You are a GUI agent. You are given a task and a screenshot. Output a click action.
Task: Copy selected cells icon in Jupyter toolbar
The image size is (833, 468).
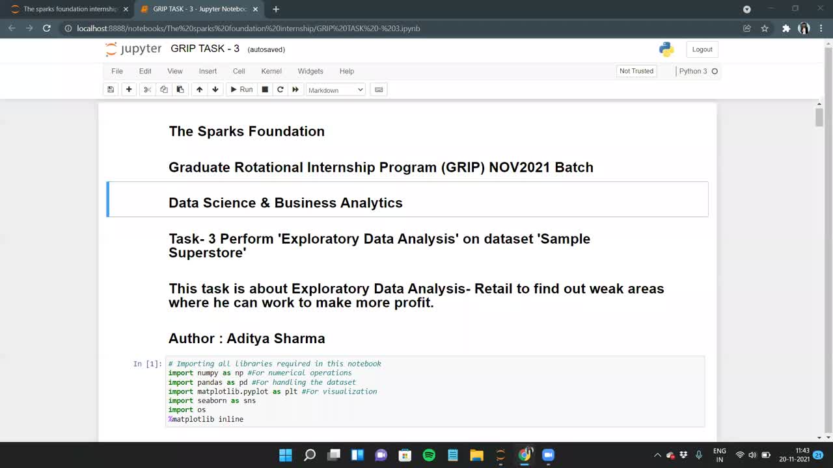click(x=163, y=90)
